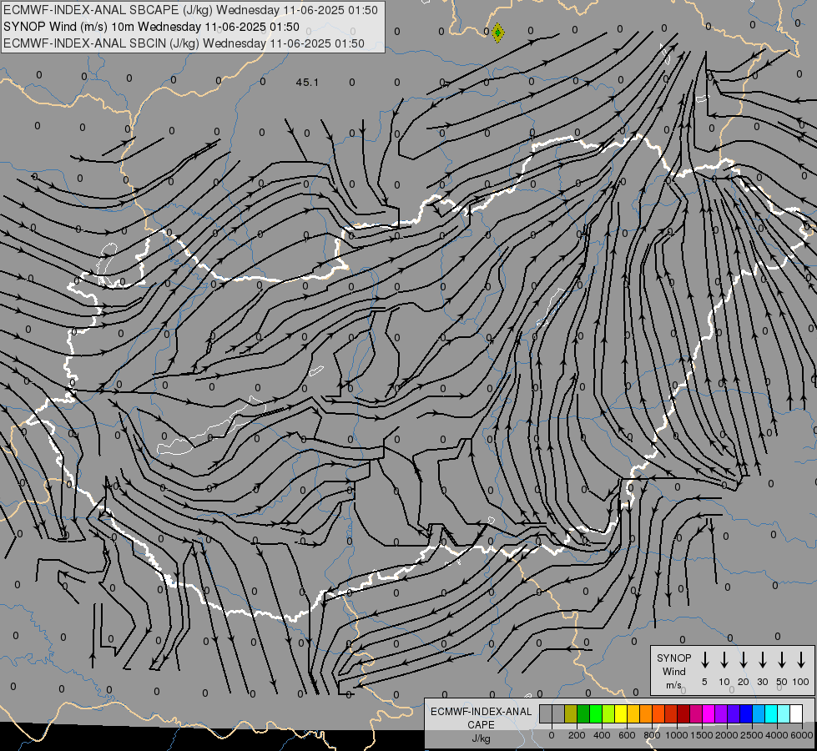The image size is (817, 751).
Task: Click the wind arrow above 30 m/s
Action: click(x=763, y=660)
